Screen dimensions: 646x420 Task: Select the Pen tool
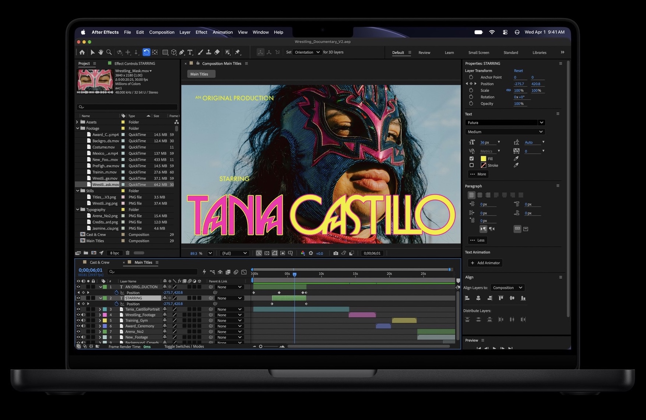pos(182,52)
